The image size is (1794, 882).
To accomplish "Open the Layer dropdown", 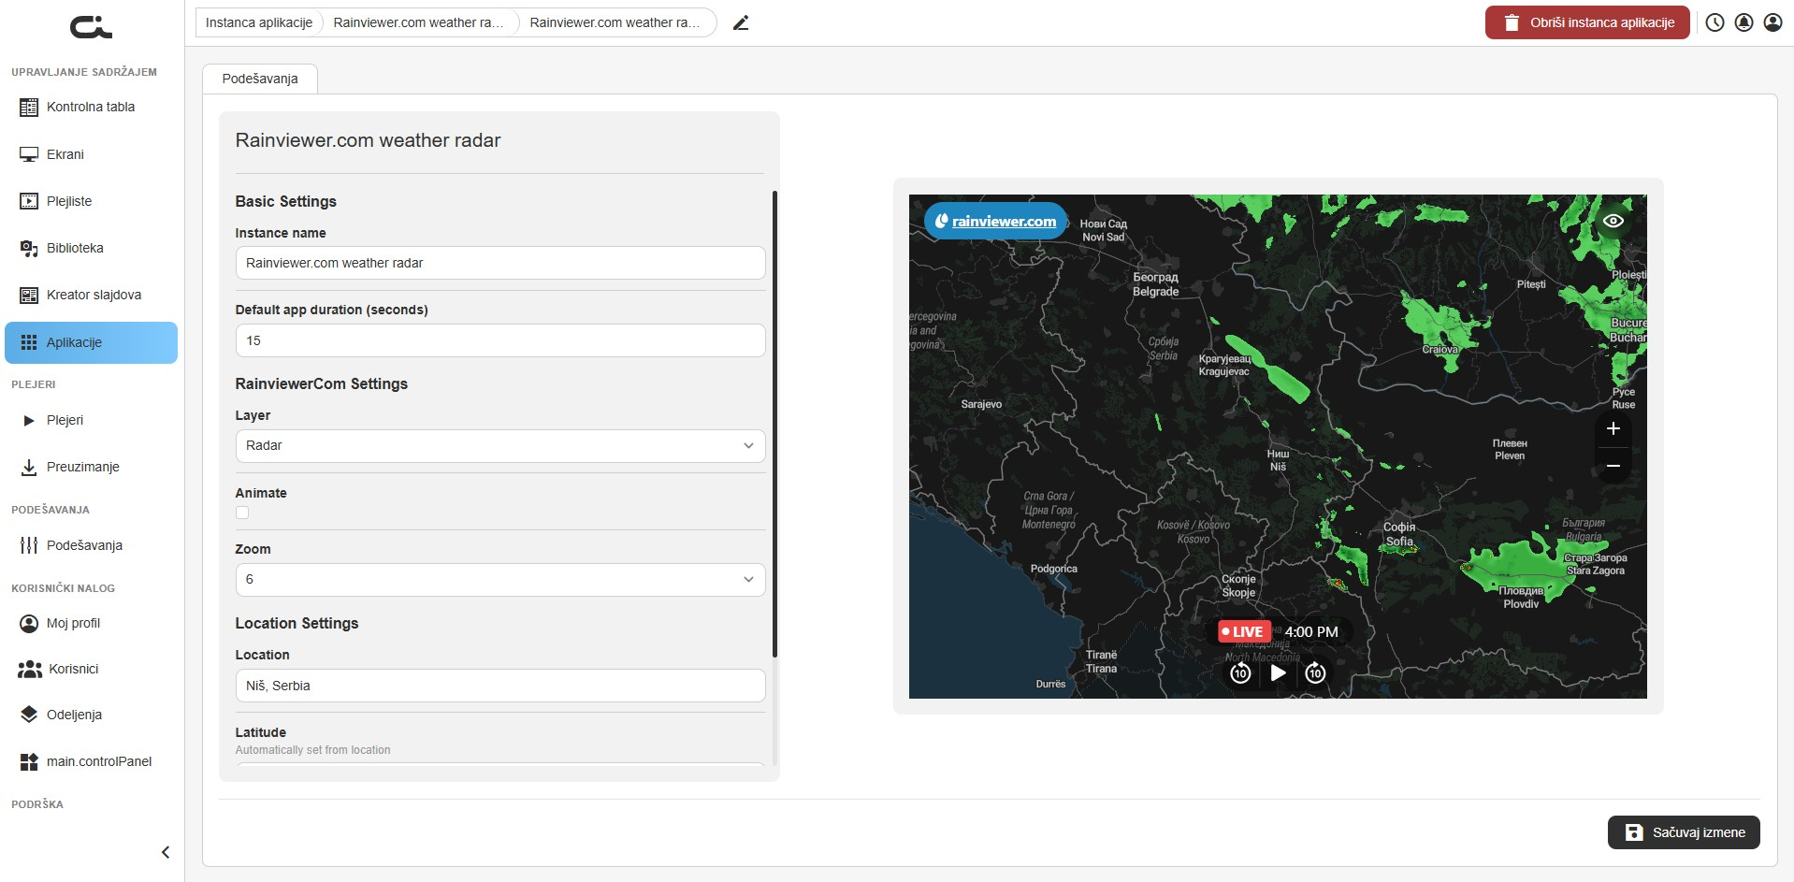I will pos(500,445).
